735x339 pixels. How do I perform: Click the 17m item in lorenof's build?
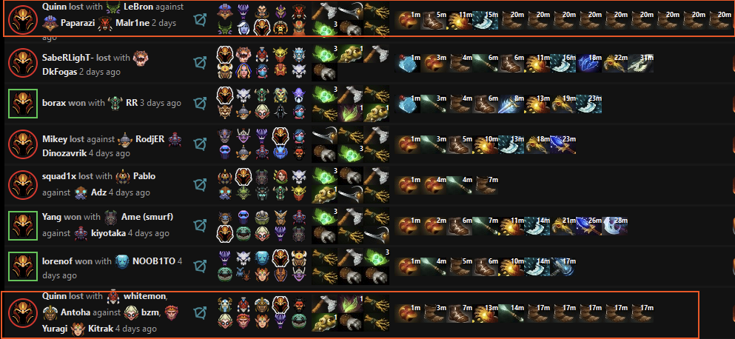(563, 266)
